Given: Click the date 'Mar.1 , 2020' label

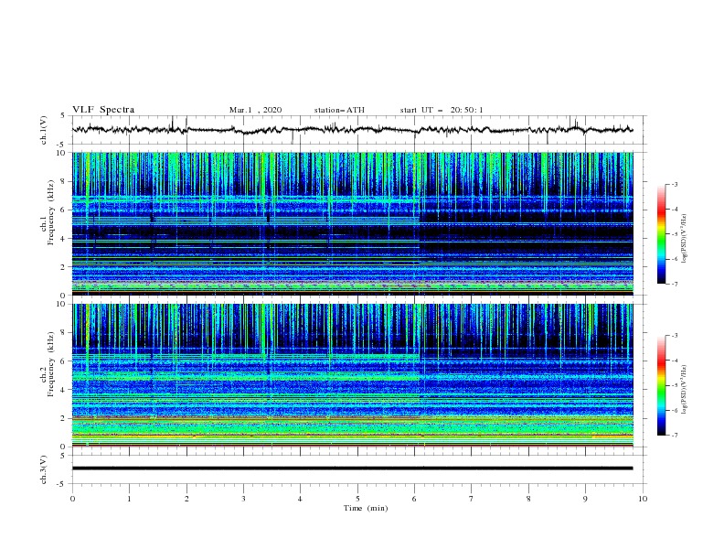Looking at the screenshot, I should pyautogui.click(x=255, y=110).
